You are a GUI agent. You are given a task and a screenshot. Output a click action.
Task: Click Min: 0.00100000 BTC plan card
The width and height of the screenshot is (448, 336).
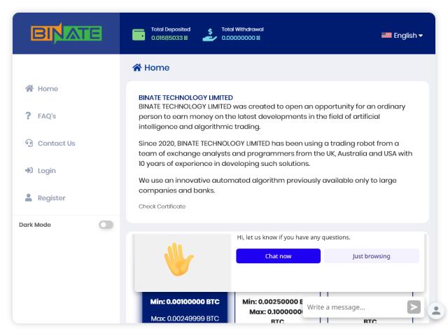(x=185, y=307)
